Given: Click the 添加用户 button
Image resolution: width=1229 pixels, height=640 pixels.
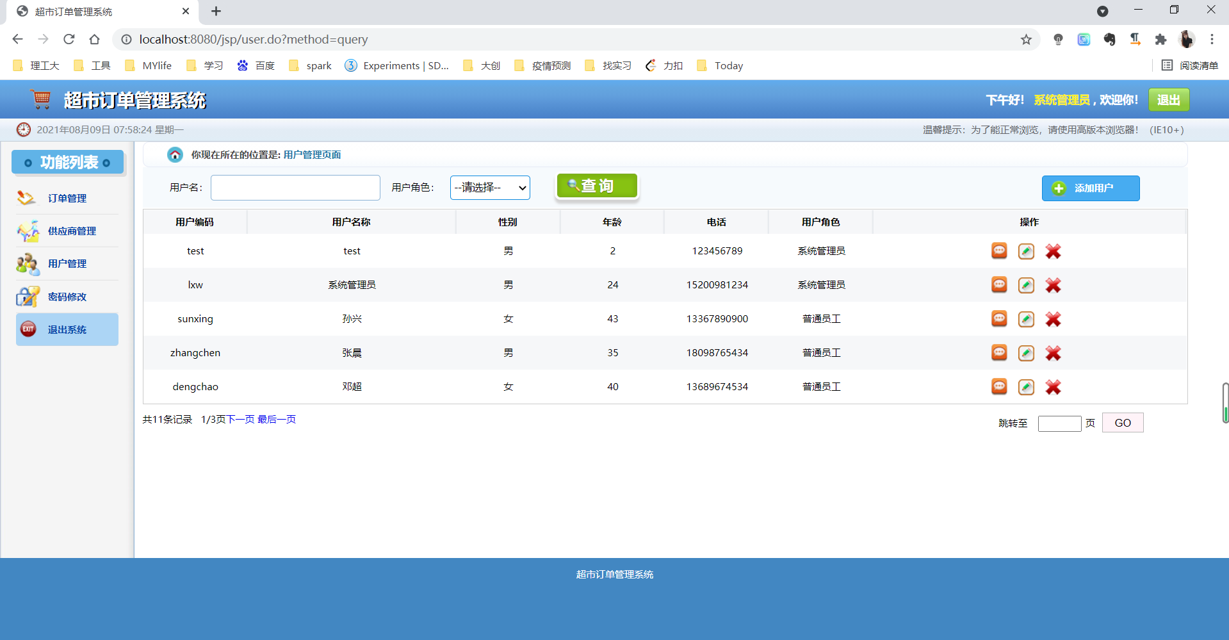Looking at the screenshot, I should (x=1091, y=188).
